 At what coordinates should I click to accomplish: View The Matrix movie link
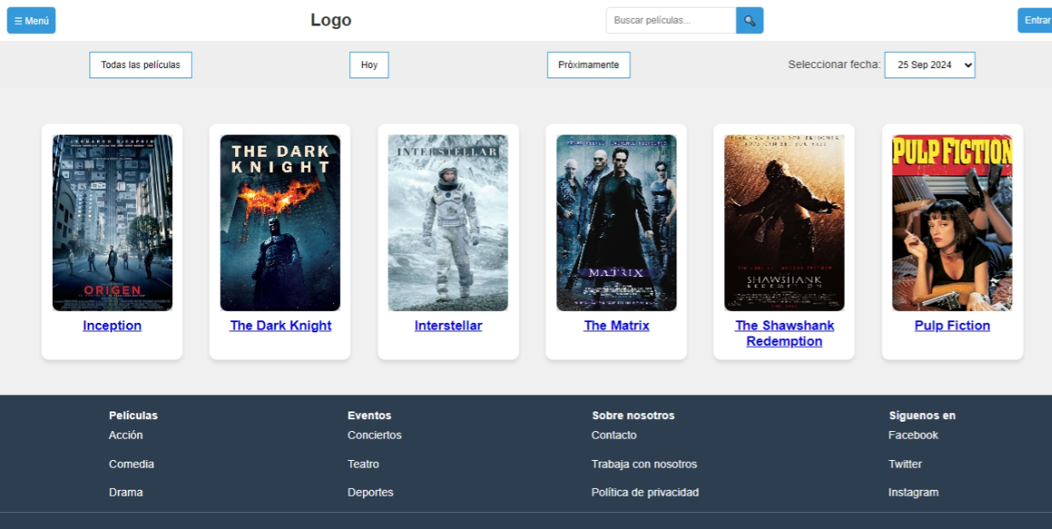click(616, 325)
